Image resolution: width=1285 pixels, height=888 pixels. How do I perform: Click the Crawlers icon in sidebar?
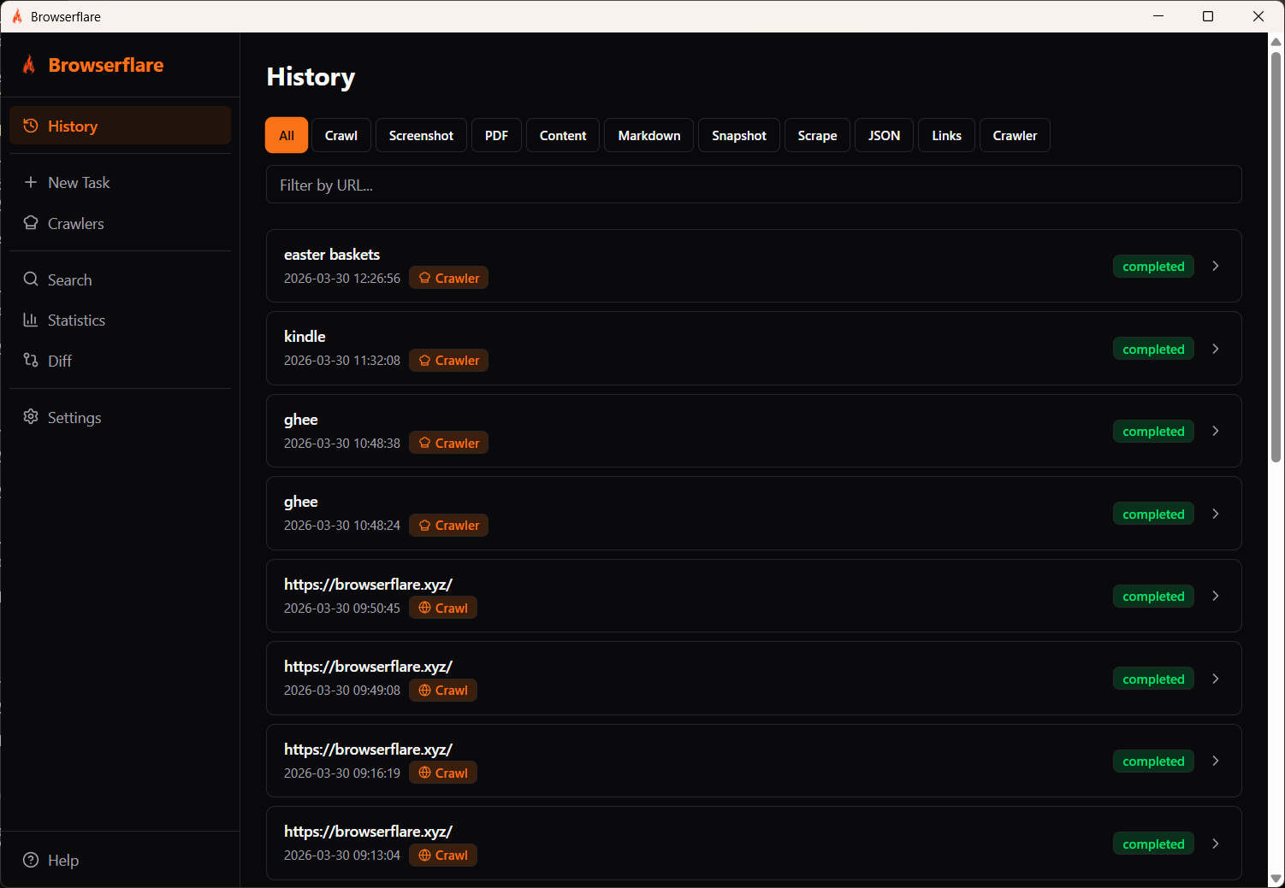pyautogui.click(x=31, y=223)
